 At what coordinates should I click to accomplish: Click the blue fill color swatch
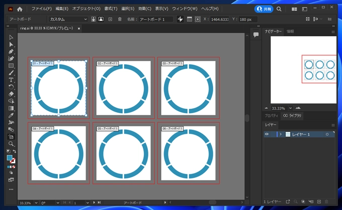coord(10,157)
